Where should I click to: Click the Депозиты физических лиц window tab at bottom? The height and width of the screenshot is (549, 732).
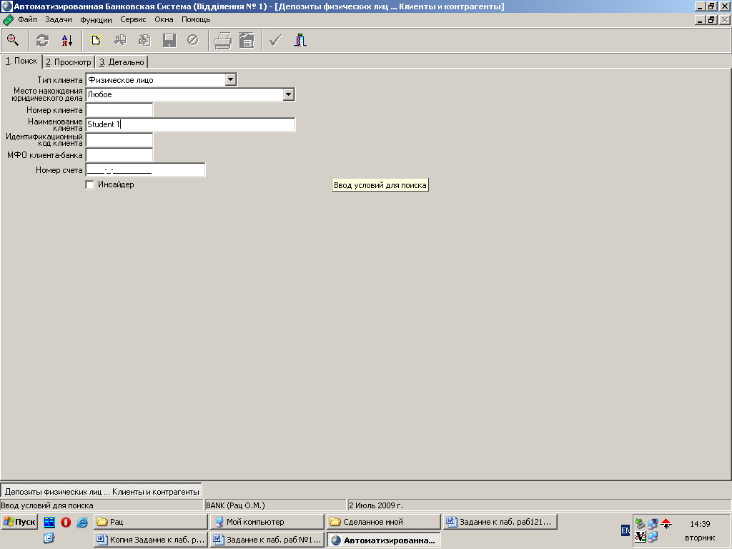pos(102,492)
